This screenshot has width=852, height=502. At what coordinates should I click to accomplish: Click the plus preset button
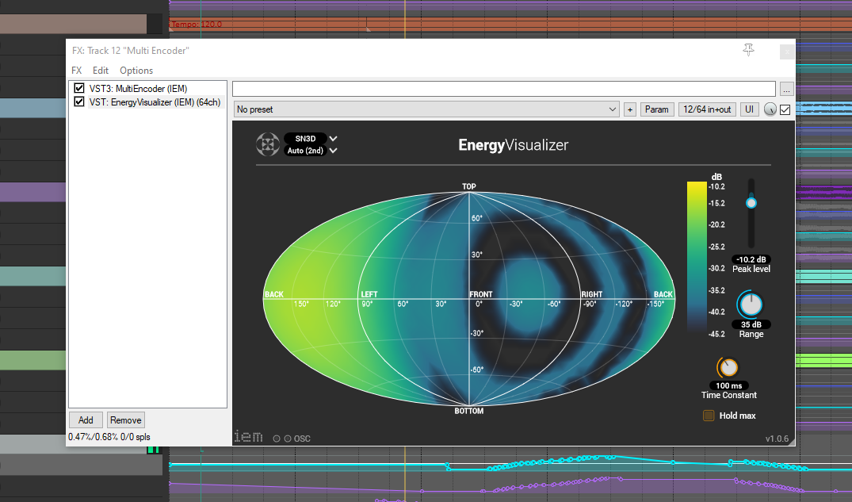[x=630, y=109]
